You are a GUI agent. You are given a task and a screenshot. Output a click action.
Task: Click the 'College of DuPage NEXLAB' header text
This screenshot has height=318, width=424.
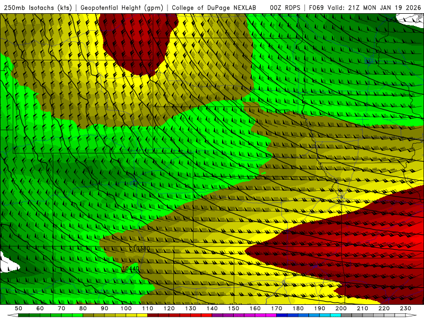(214, 7)
